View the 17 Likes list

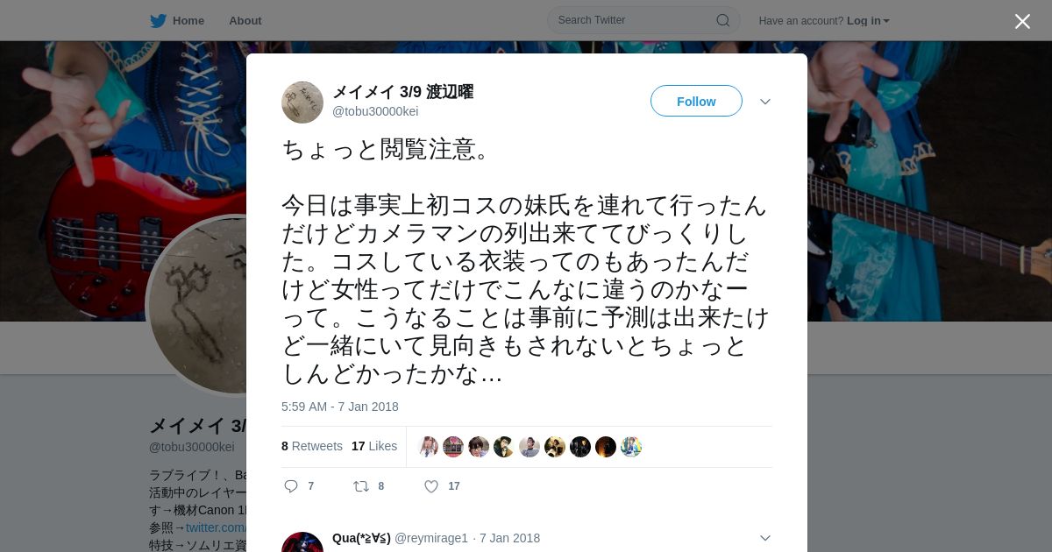374,446
